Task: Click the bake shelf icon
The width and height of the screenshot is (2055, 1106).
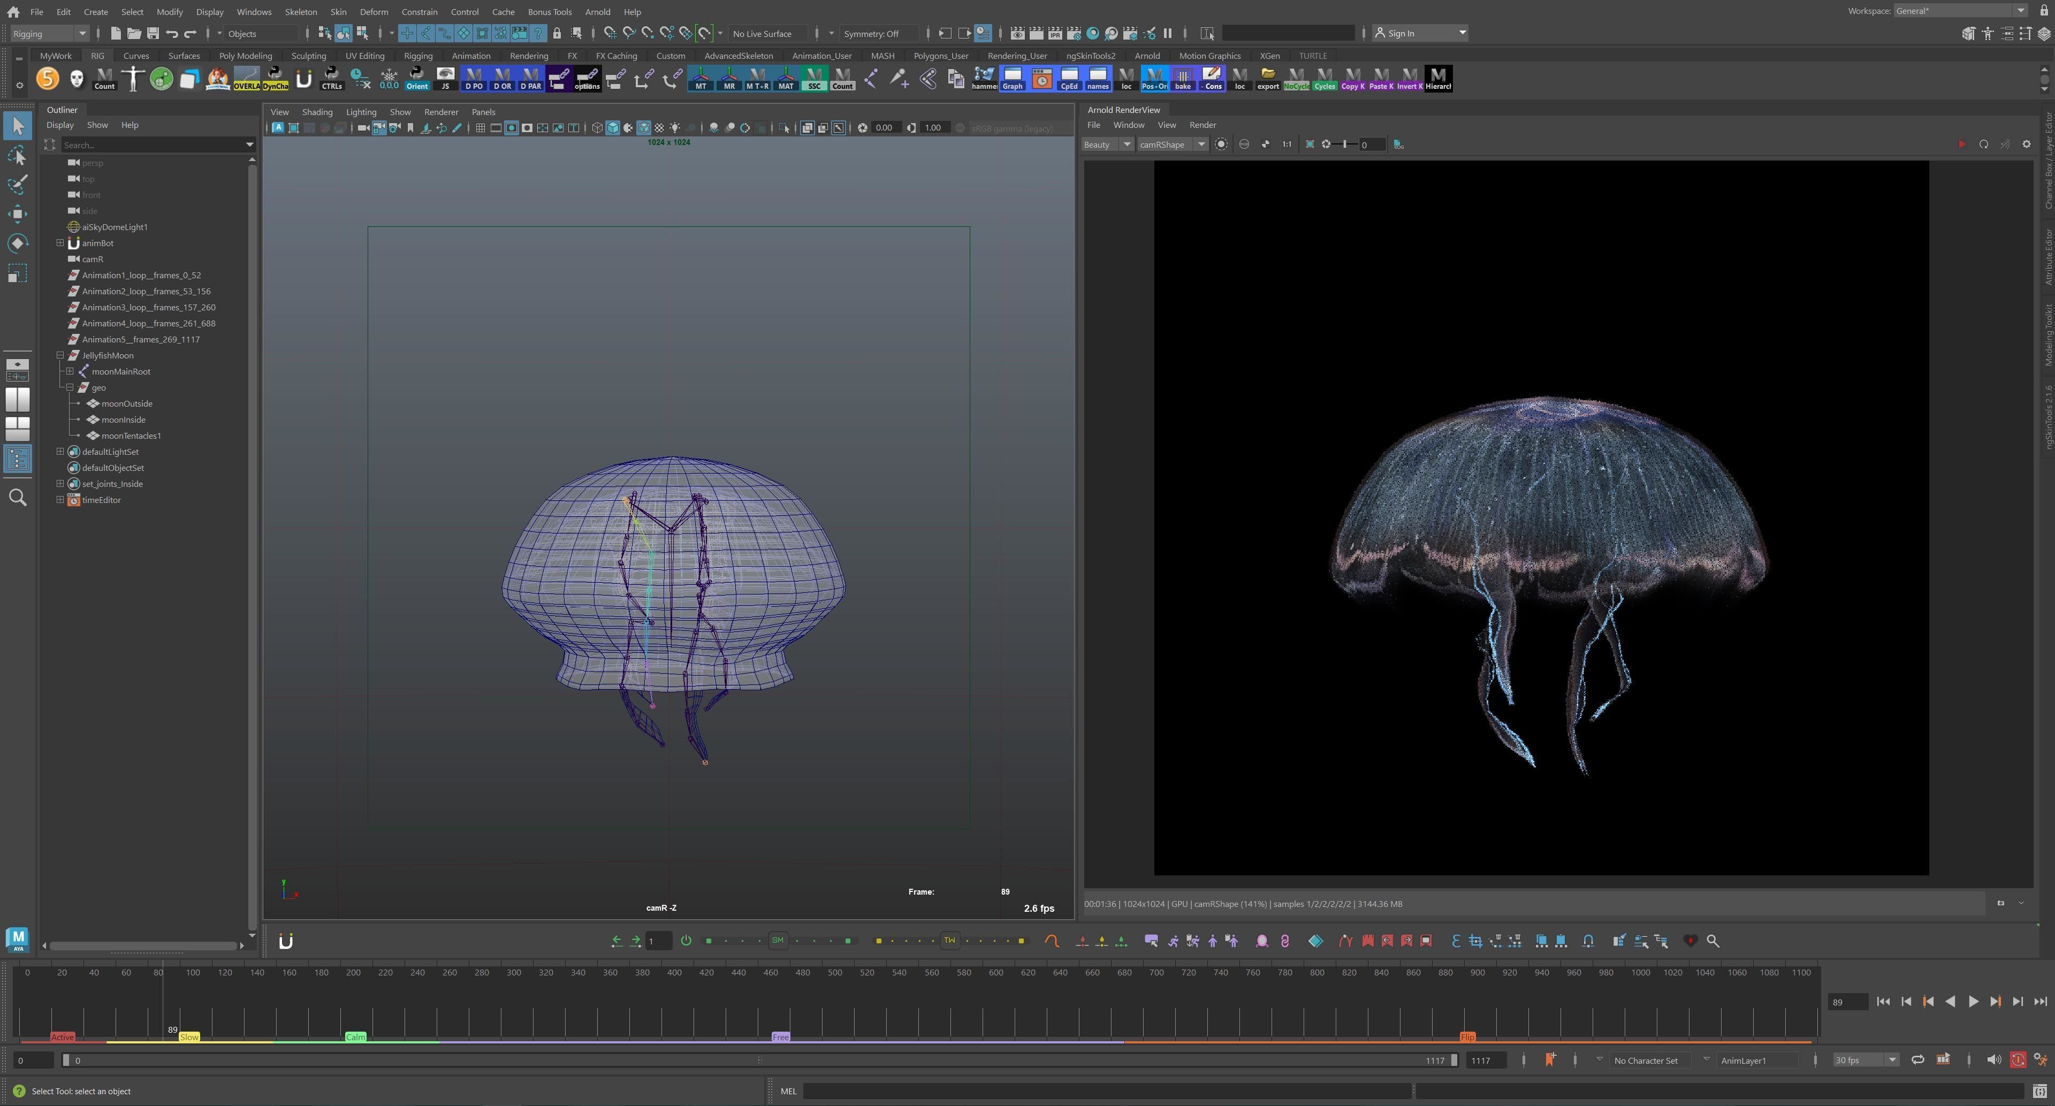Action: [1182, 78]
